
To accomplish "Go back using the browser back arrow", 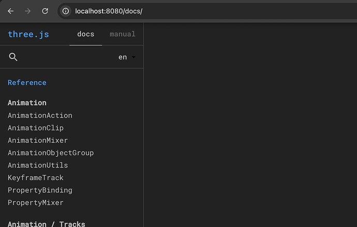I will pyautogui.click(x=11, y=11).
